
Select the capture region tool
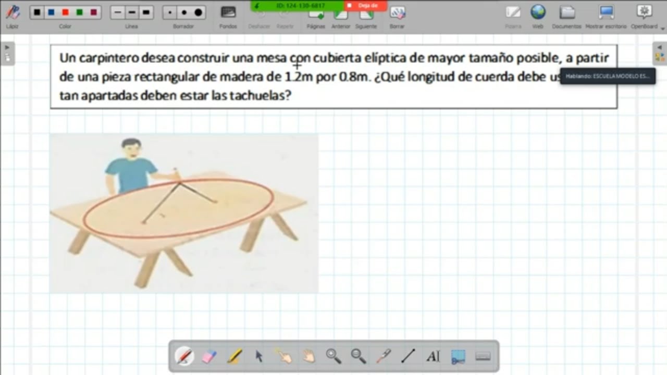[x=458, y=356]
